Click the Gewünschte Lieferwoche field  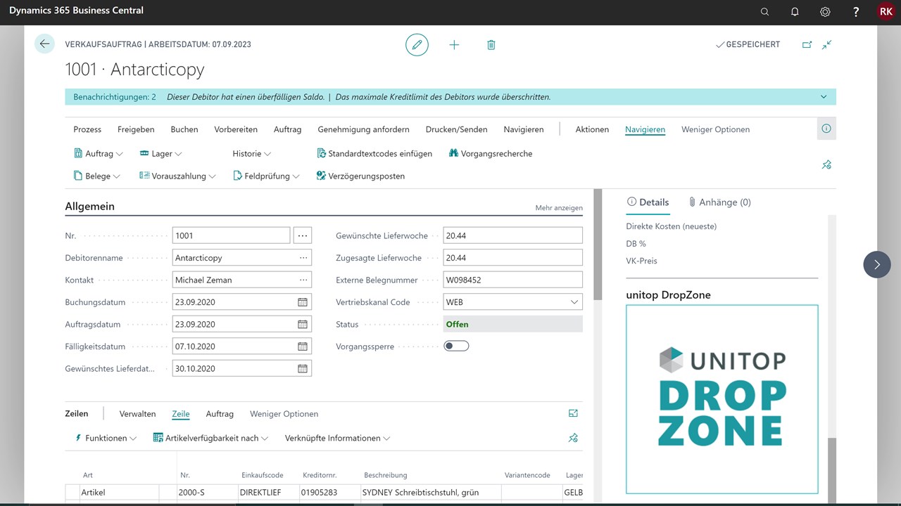point(512,235)
